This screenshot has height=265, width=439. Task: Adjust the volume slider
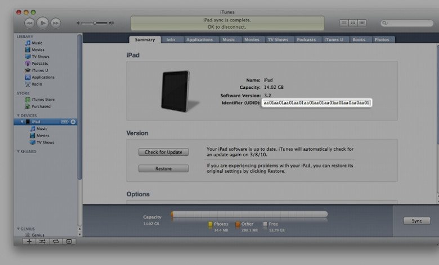95,23
